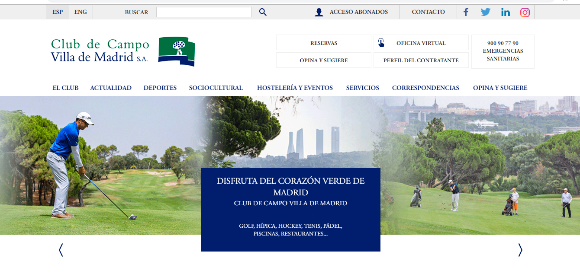Click the Perfil del Contratante button

pos(421,60)
